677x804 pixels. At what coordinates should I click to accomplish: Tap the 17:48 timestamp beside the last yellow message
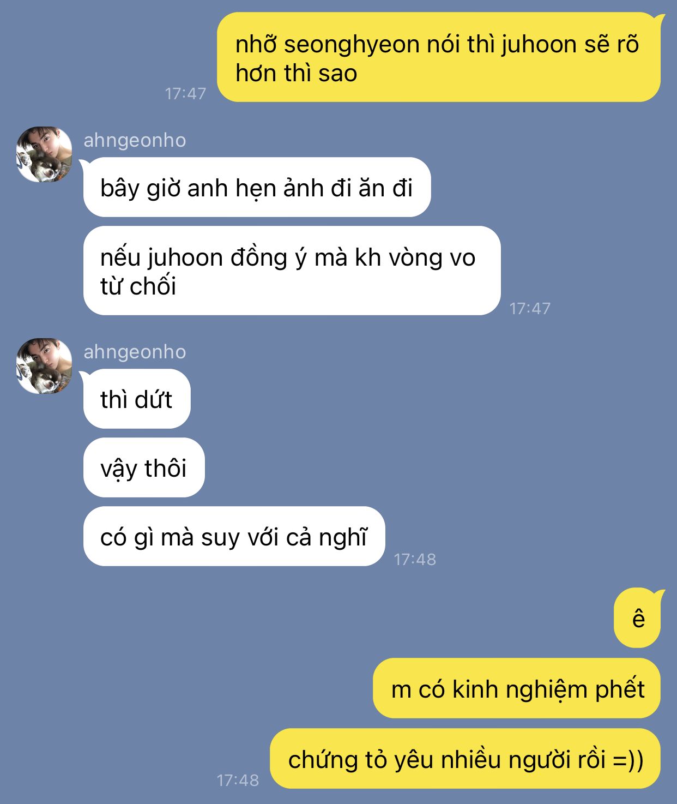[x=238, y=781]
